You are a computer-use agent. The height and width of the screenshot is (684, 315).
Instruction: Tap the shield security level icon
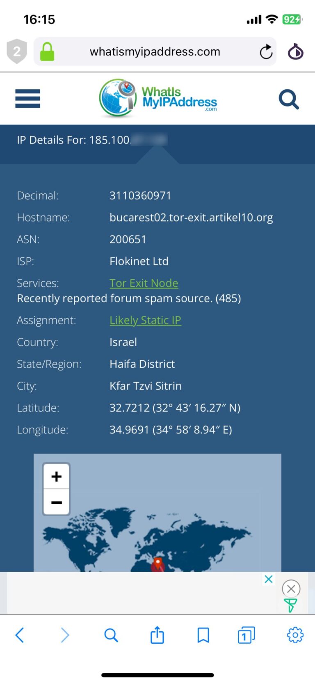tap(17, 51)
